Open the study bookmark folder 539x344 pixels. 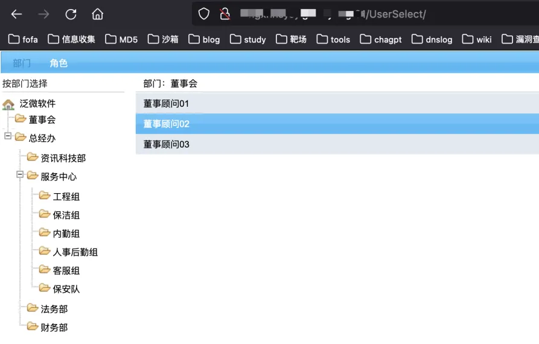248,39
